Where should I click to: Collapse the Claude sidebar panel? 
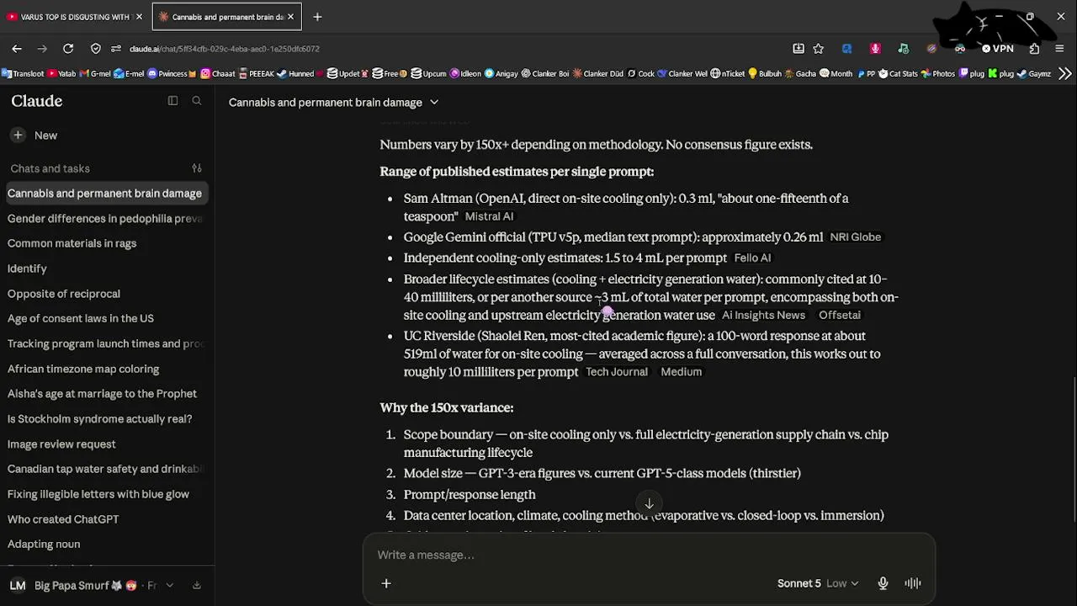[x=172, y=101]
